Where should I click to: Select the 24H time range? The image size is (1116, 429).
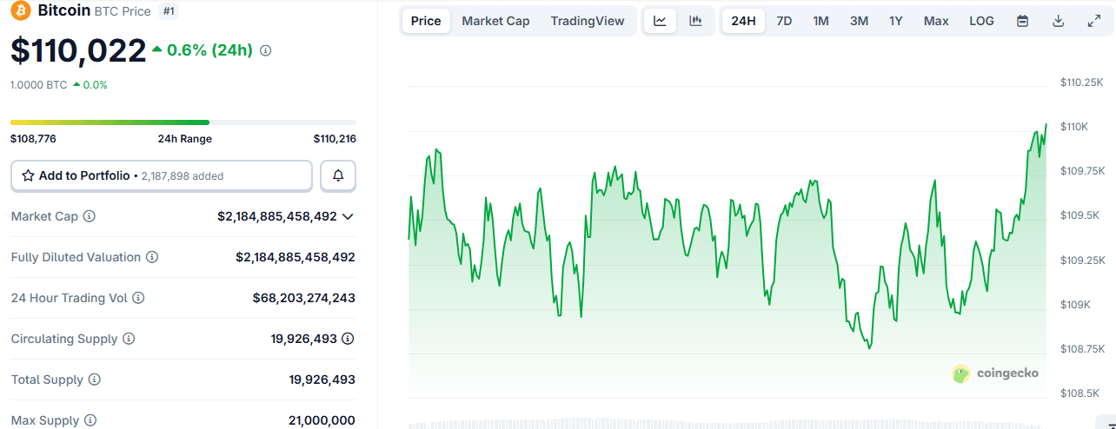click(743, 21)
